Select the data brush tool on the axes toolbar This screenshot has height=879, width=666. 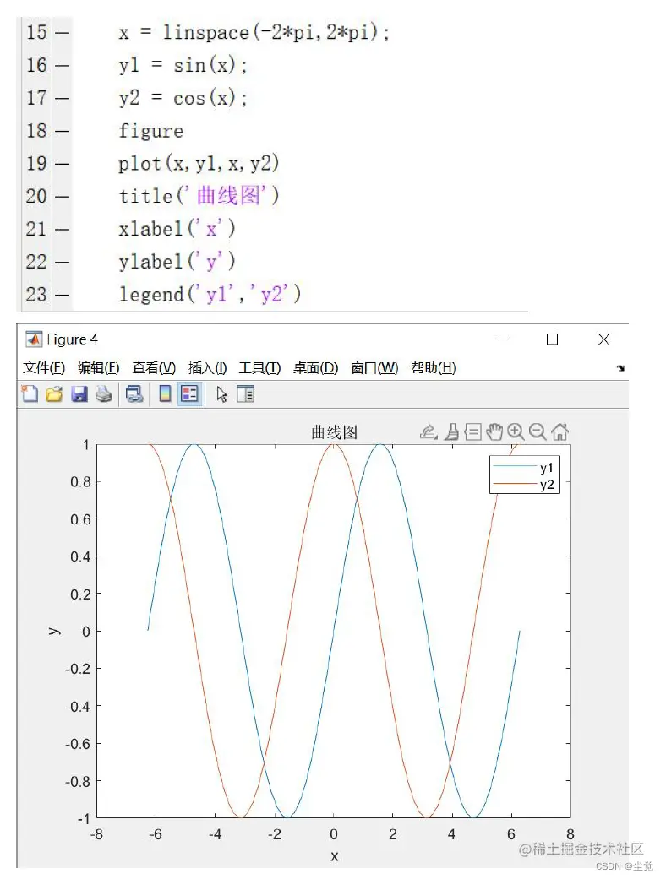[x=451, y=431]
